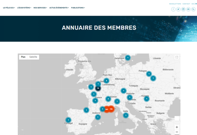The height and width of the screenshot is (135, 197).
Task: Open the LinkedIn social icon
Action: pyautogui.click(x=183, y=9)
